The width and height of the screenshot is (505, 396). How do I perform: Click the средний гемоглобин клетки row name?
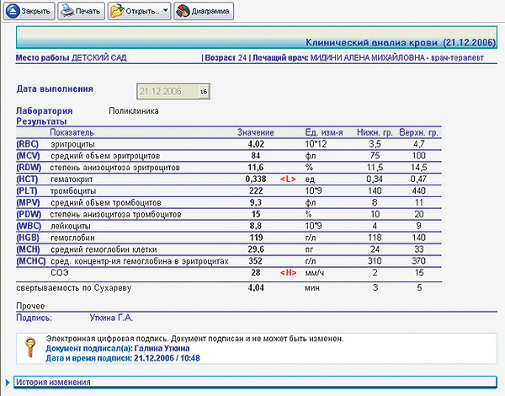(x=104, y=249)
